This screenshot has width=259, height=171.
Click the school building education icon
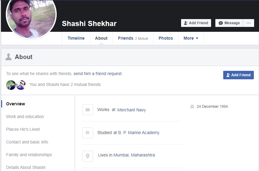tap(88, 133)
